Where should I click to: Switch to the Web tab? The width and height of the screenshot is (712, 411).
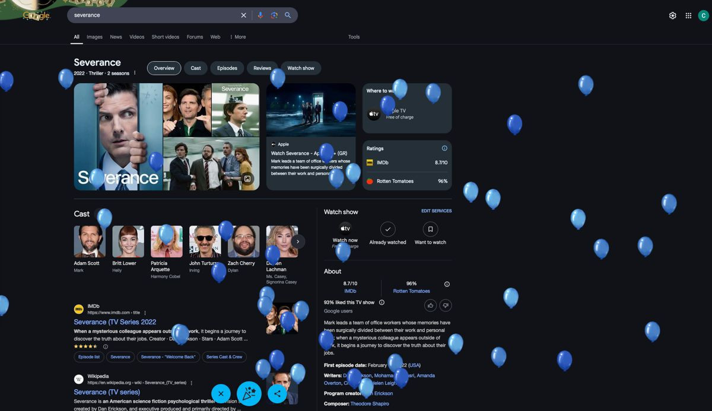click(x=215, y=37)
